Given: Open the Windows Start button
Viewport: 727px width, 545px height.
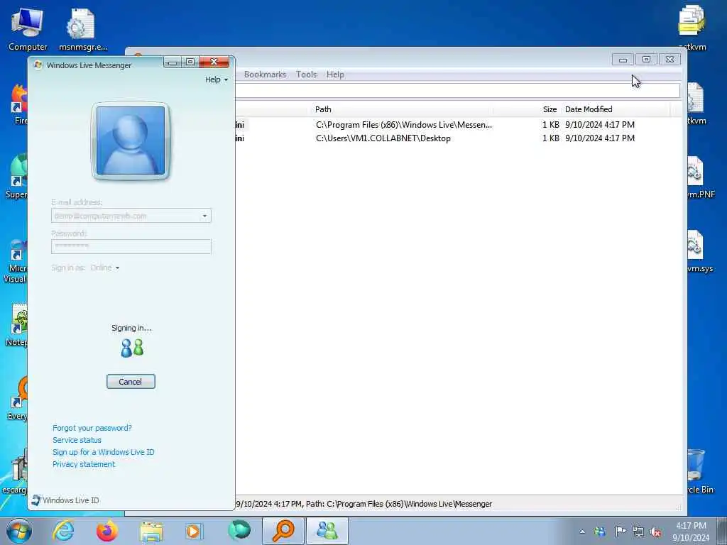Looking at the screenshot, I should pyautogui.click(x=19, y=531).
